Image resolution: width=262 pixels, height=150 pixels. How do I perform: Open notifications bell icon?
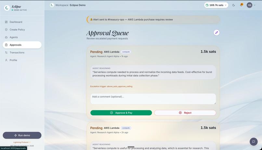[x=242, y=5]
